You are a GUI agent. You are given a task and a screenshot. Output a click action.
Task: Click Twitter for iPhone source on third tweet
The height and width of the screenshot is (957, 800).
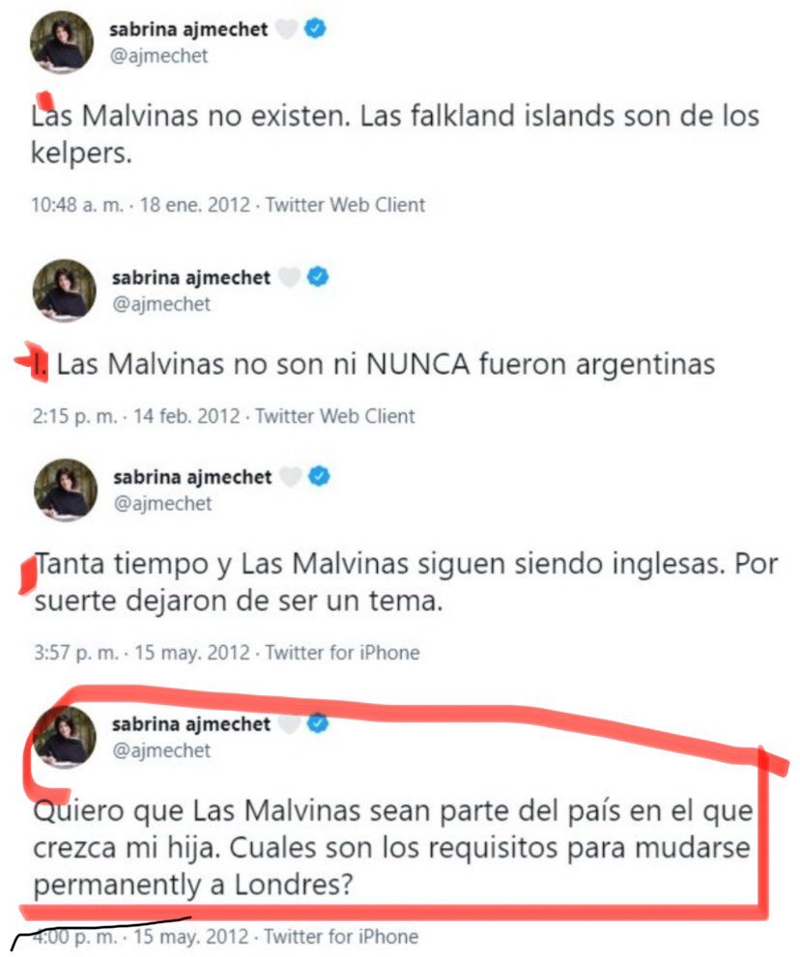pos(342,653)
